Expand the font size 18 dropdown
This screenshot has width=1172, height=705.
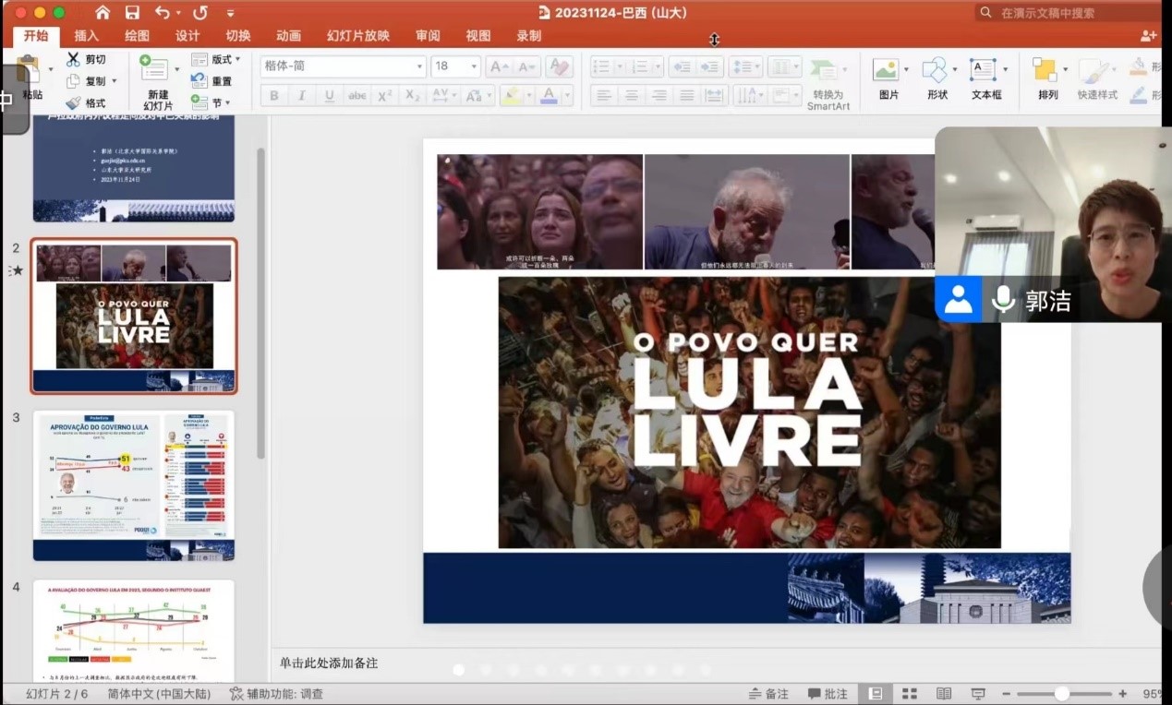tap(474, 66)
